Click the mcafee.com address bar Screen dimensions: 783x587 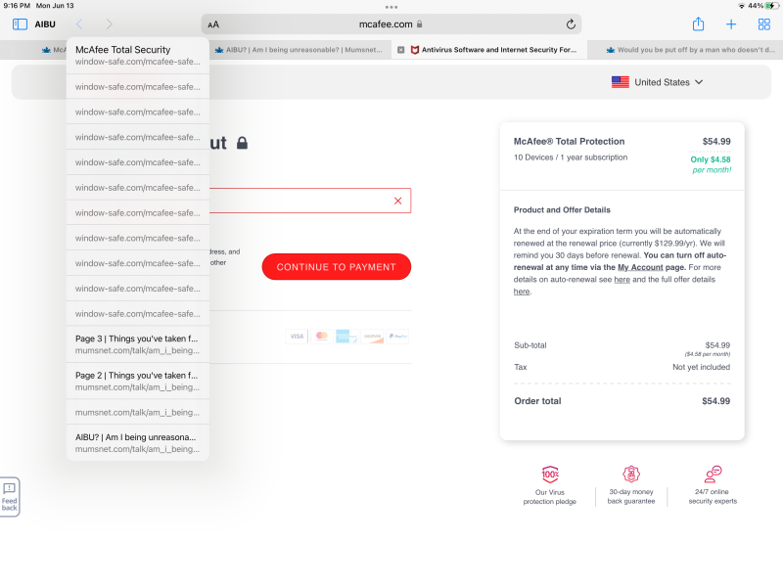(x=391, y=24)
